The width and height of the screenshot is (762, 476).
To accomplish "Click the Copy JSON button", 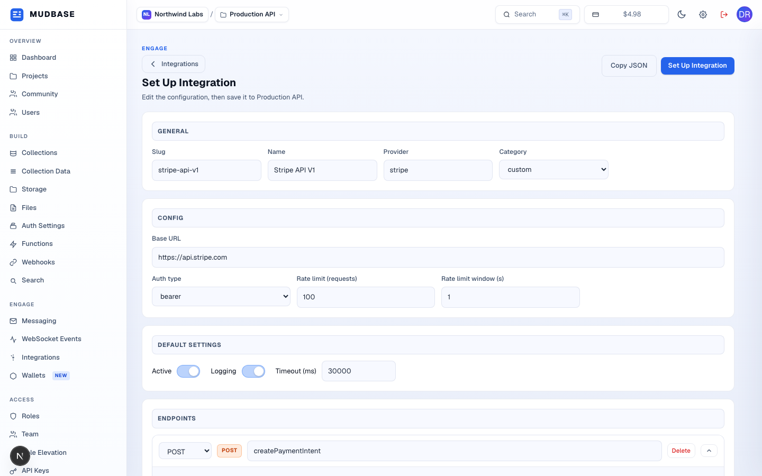I will point(629,66).
